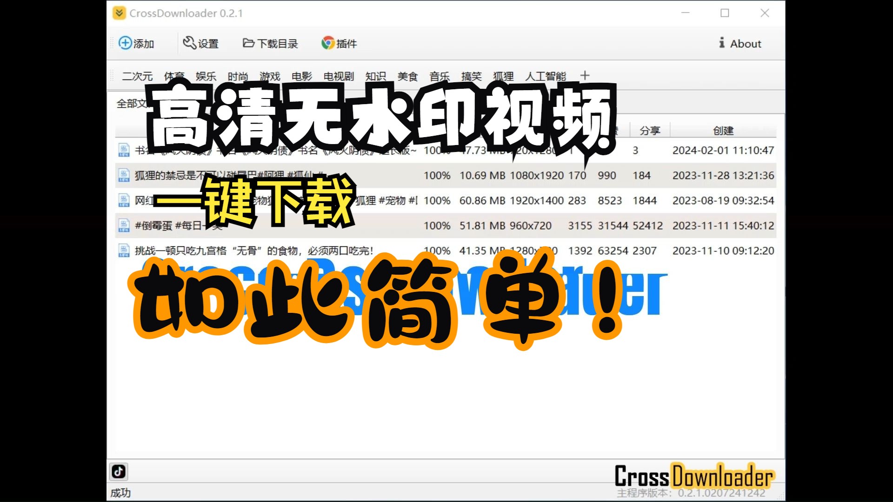Click resolution 960x720 cell

[x=531, y=225]
